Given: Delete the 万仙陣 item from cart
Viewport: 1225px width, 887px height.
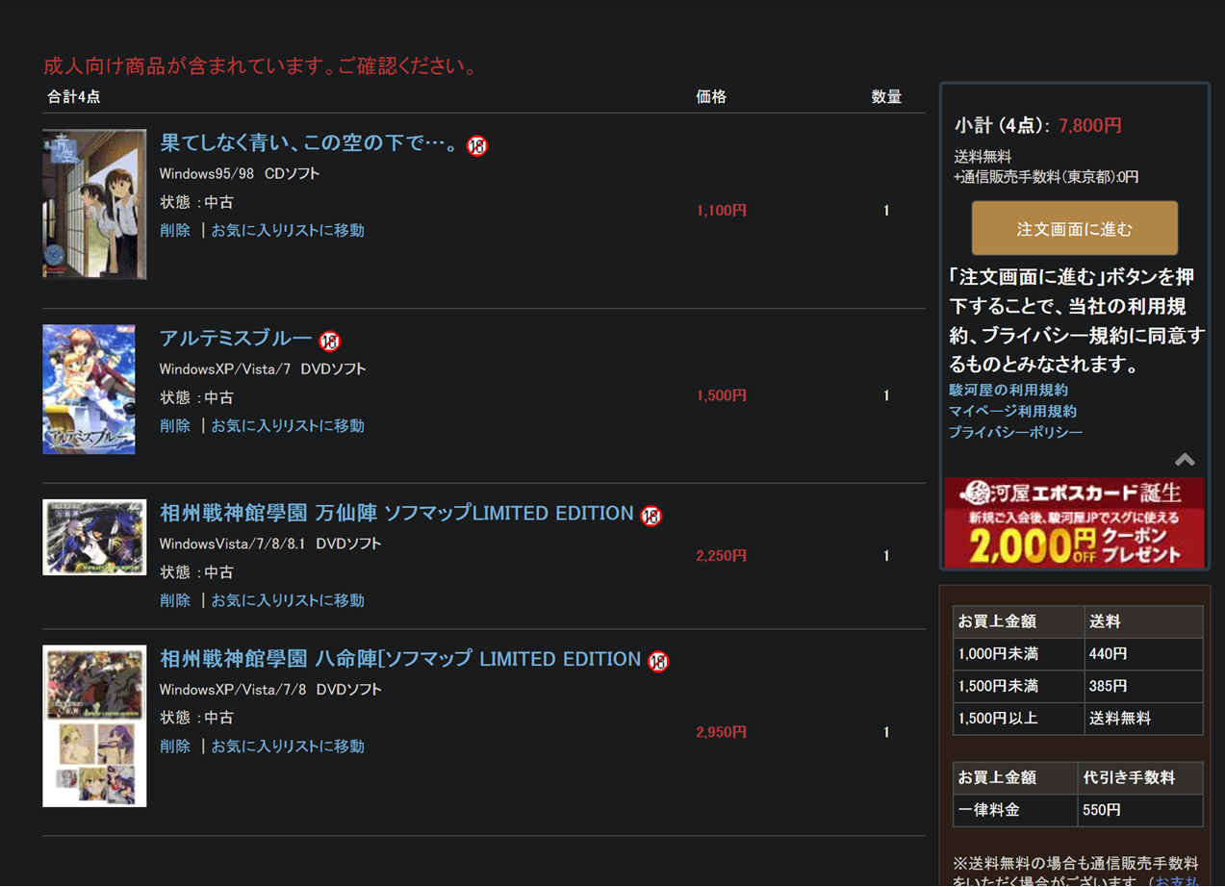Looking at the screenshot, I should tap(175, 601).
